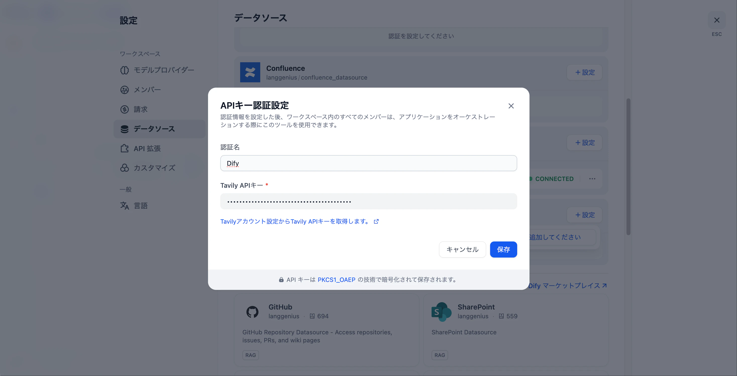Close the API key authorization dialog

(511, 106)
